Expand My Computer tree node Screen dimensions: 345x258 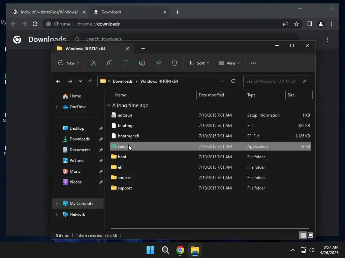57,204
